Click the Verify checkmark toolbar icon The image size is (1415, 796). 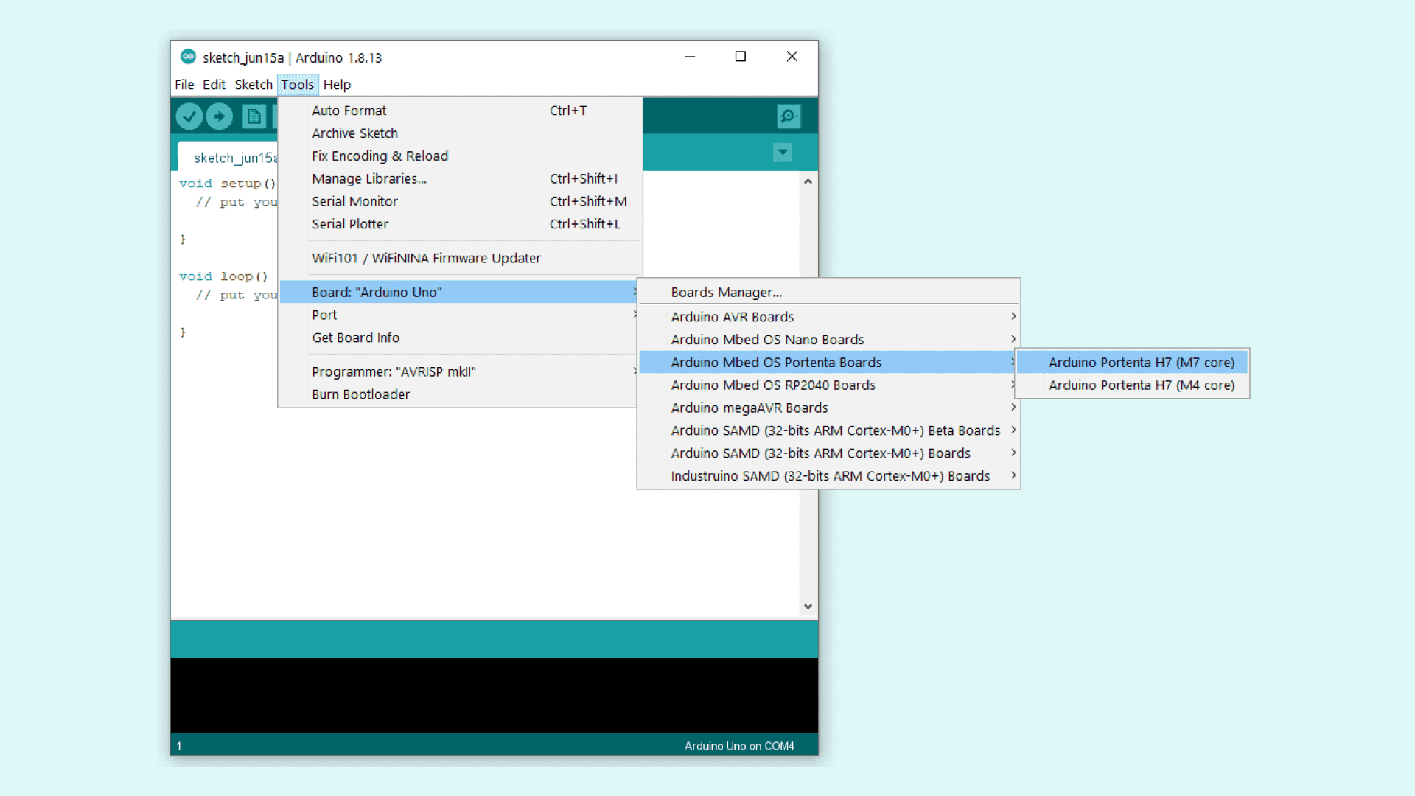coord(189,116)
